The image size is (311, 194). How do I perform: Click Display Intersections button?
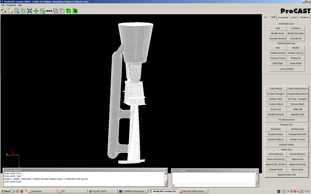pos(298,94)
